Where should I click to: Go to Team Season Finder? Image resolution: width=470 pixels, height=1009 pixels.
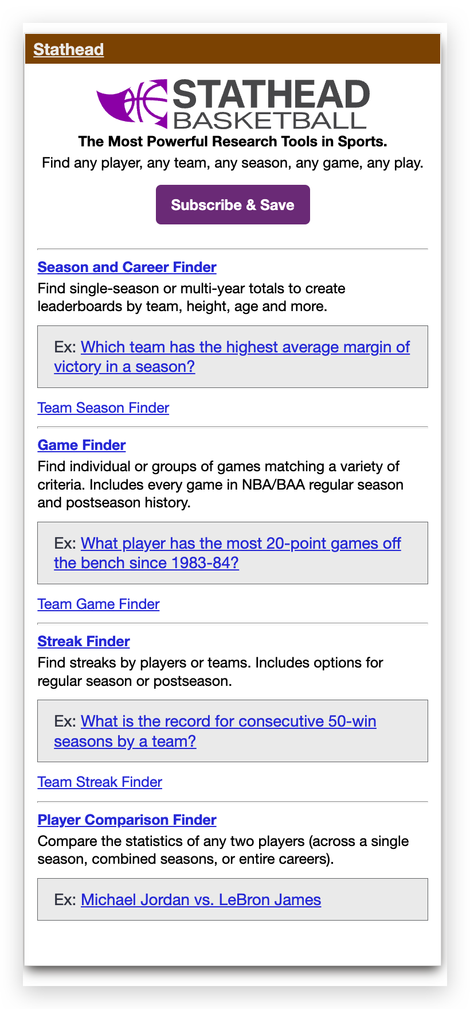pos(103,408)
